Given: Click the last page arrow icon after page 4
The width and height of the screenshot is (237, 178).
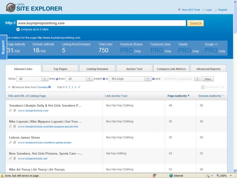Looking at the screenshot, I should click(x=79, y=87).
